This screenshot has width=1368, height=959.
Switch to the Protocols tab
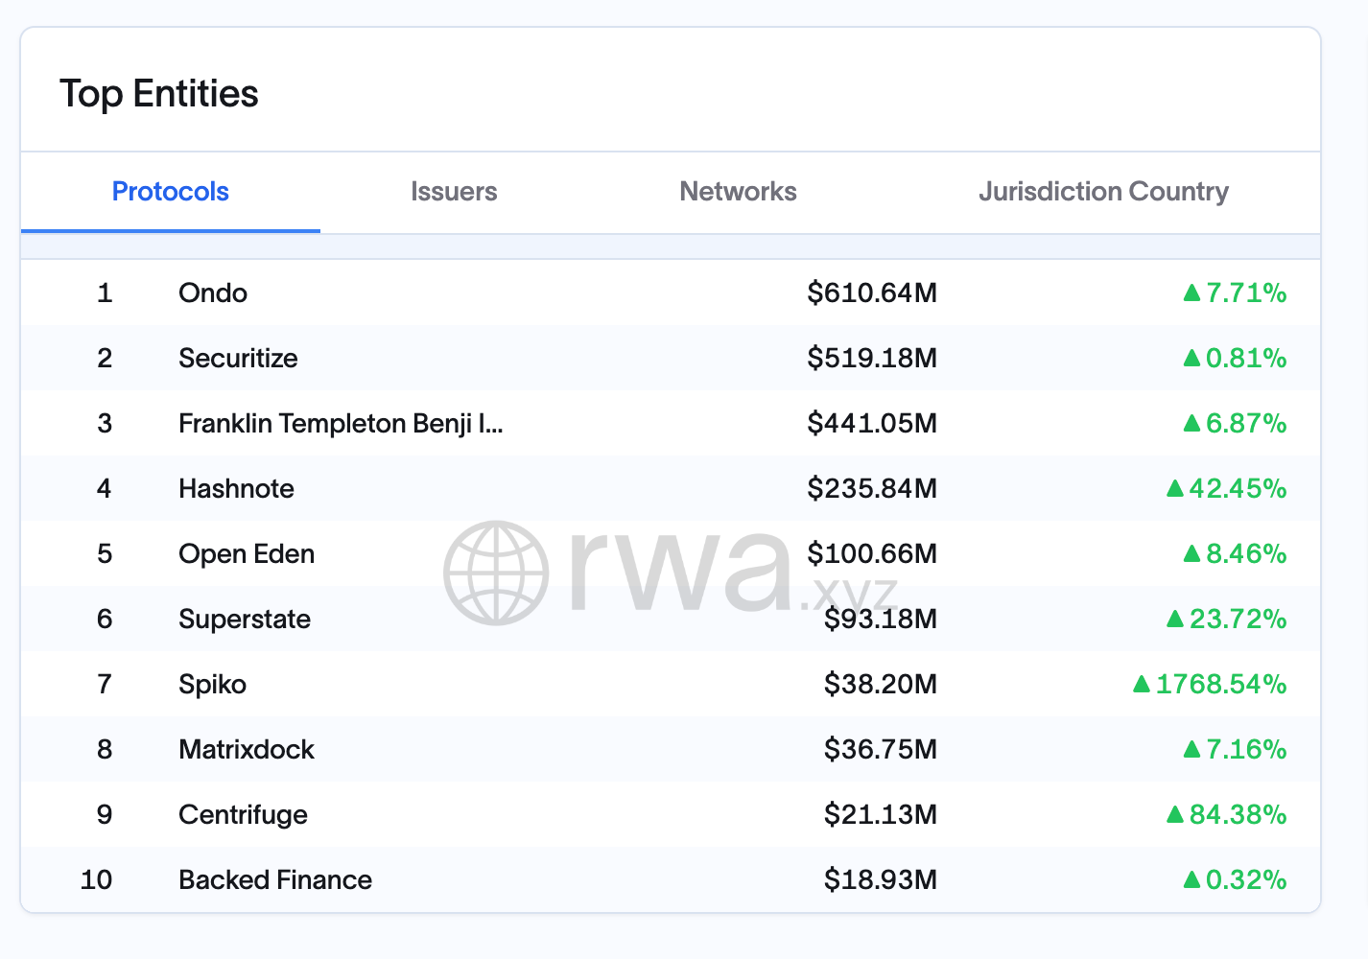tap(171, 192)
